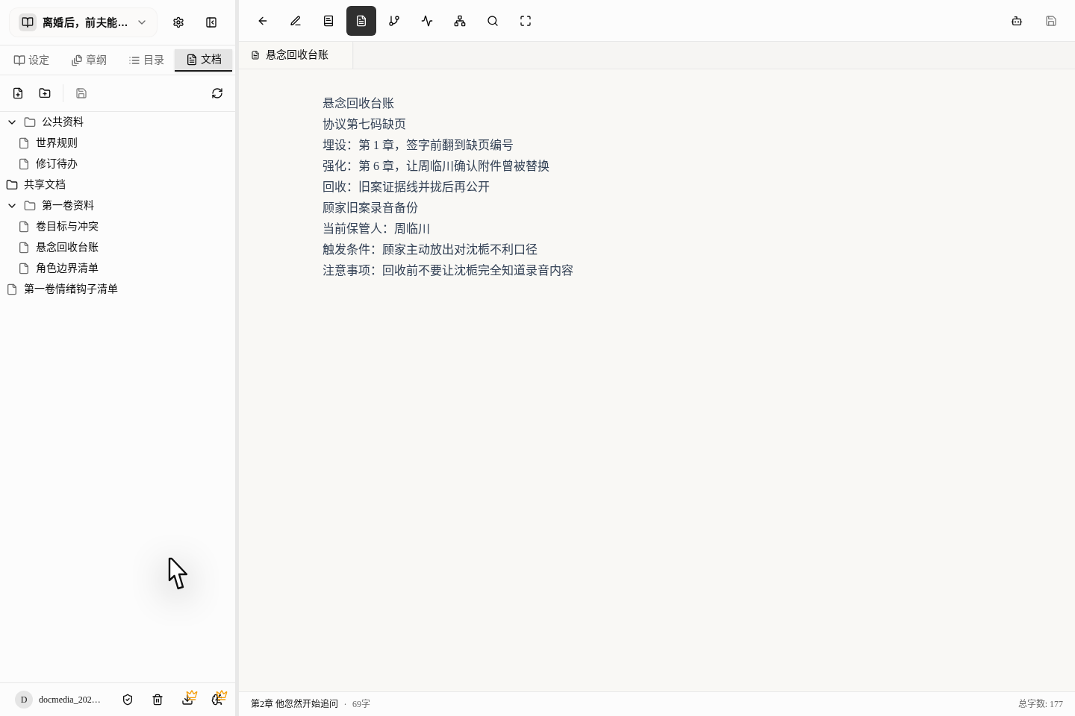The height and width of the screenshot is (716, 1075).
Task: Create a new folder with folder-plus icon
Action: coord(45,93)
